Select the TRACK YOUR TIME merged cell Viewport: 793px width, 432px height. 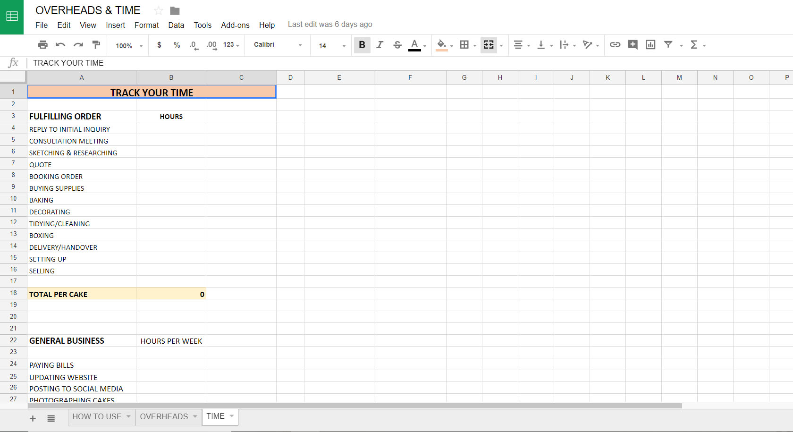click(x=152, y=92)
